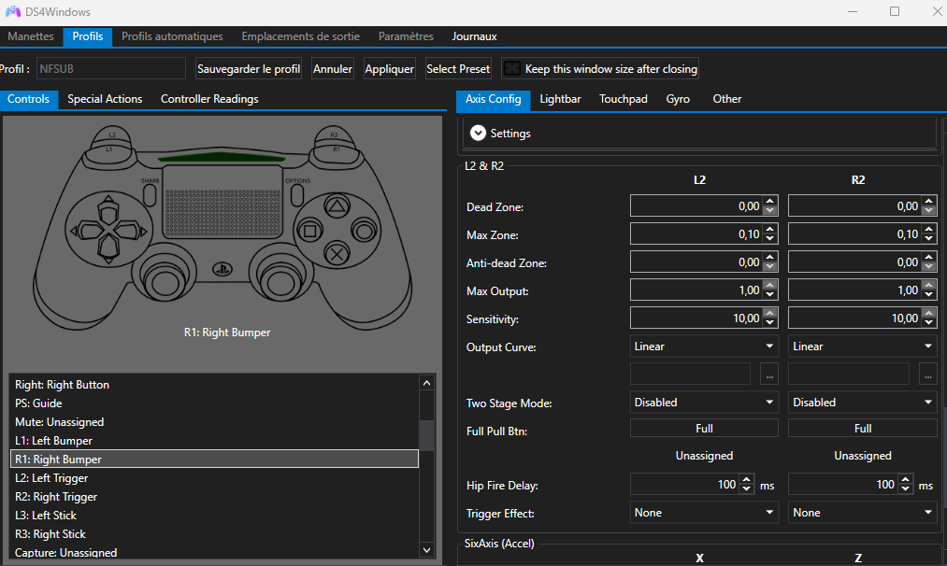Collapse the Settings expander
The height and width of the screenshot is (566, 947).
478,134
